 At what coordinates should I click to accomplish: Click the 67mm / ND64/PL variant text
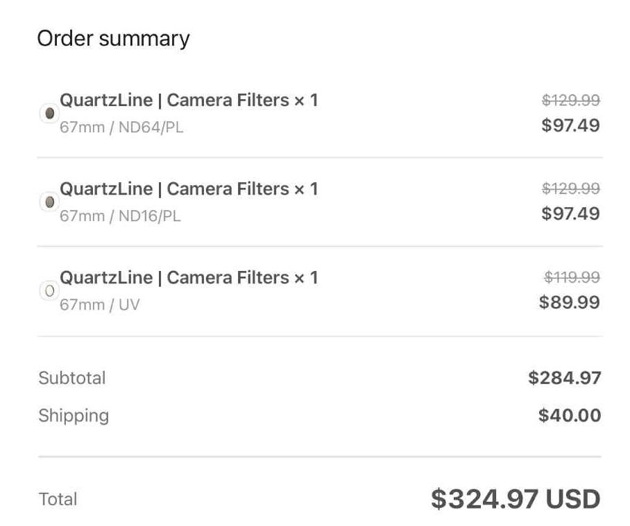click(121, 128)
